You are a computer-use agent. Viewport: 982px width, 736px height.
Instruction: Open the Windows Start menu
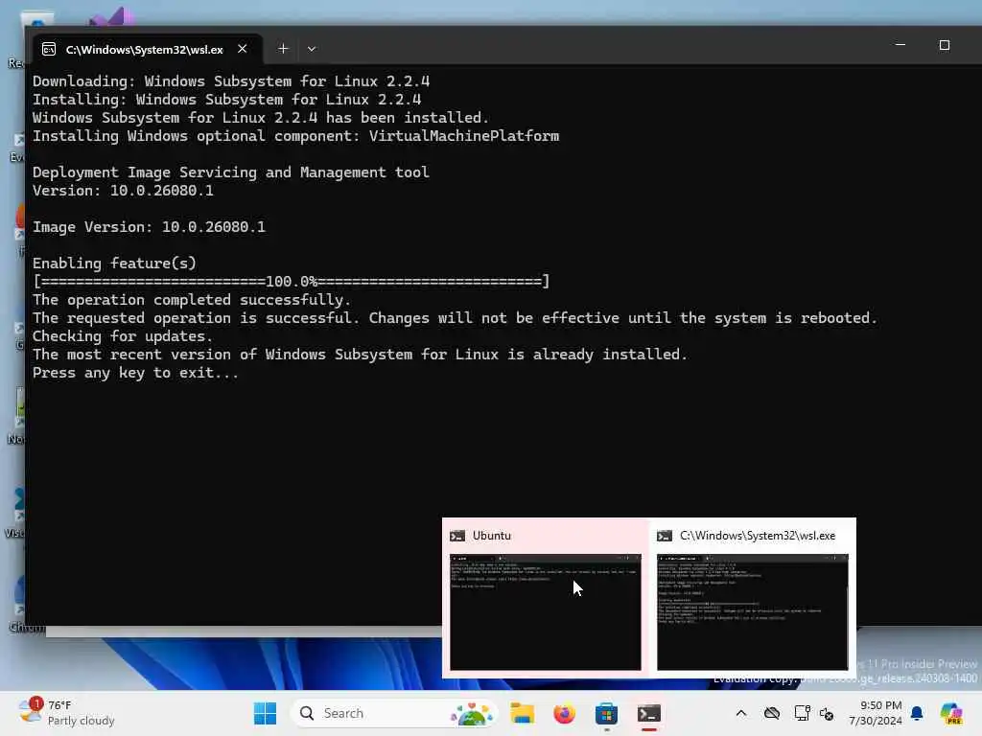265,713
